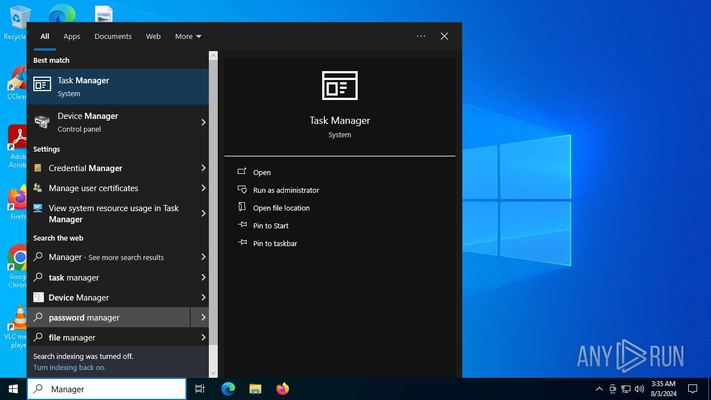Click the Device Manager web result icon
Screen dimensions: 711x400
click(x=38, y=297)
